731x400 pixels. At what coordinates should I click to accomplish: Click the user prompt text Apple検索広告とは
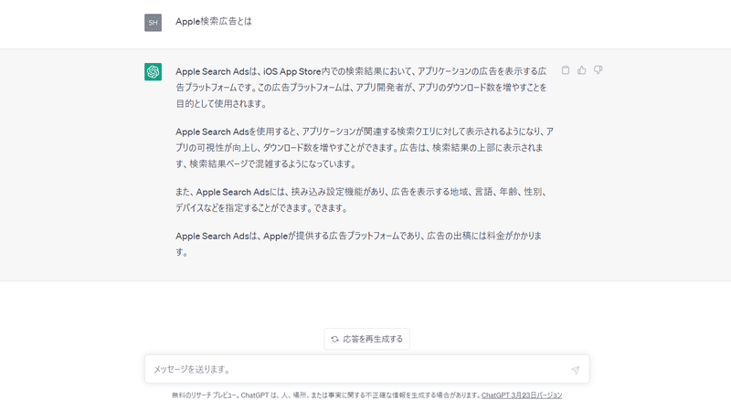click(x=214, y=21)
